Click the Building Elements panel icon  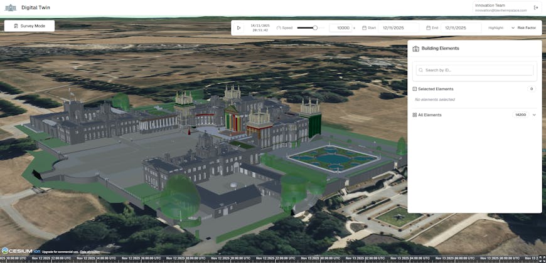click(415, 48)
